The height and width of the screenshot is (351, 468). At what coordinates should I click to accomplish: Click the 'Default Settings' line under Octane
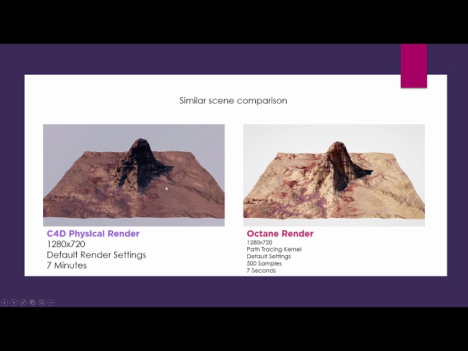pos(268,257)
